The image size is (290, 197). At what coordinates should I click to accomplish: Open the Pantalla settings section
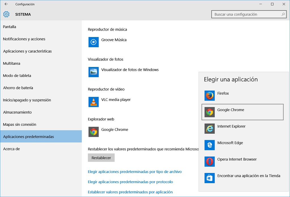point(41,27)
